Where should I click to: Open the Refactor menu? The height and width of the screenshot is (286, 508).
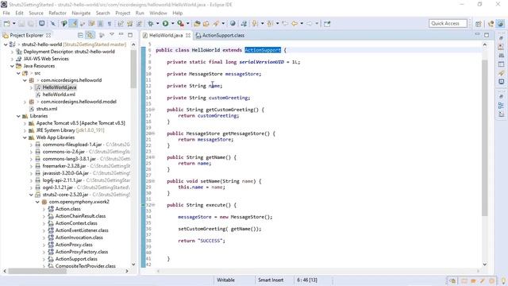58,13
